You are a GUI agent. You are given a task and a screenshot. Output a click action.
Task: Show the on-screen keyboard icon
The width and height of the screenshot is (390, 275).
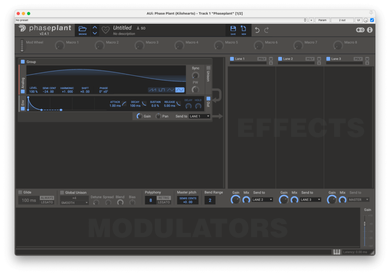point(337,252)
